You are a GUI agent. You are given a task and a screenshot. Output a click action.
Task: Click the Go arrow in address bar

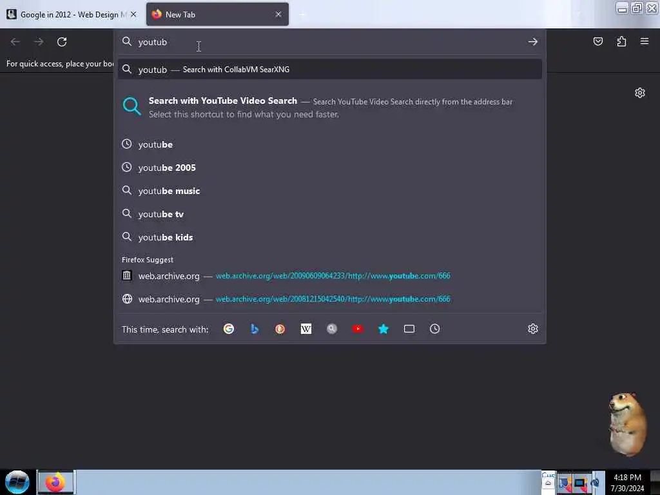tap(533, 42)
